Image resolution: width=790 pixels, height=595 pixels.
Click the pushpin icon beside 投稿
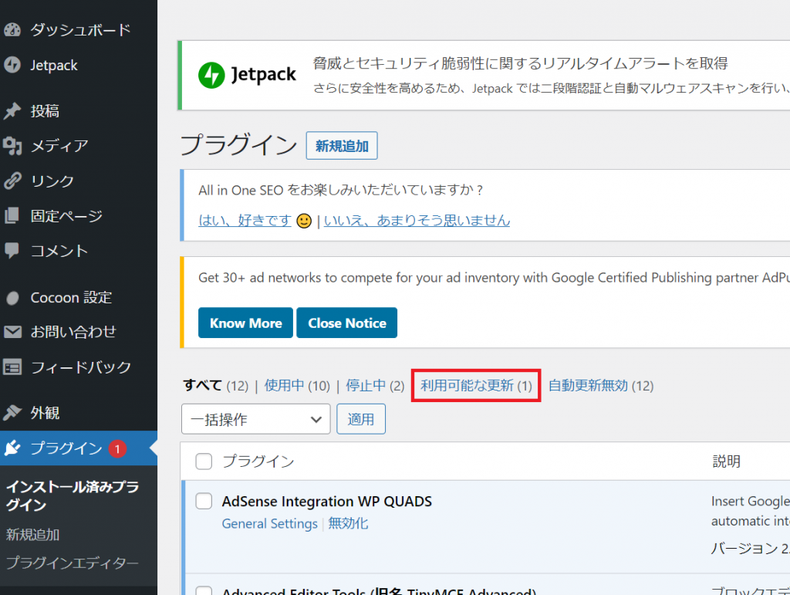point(12,111)
